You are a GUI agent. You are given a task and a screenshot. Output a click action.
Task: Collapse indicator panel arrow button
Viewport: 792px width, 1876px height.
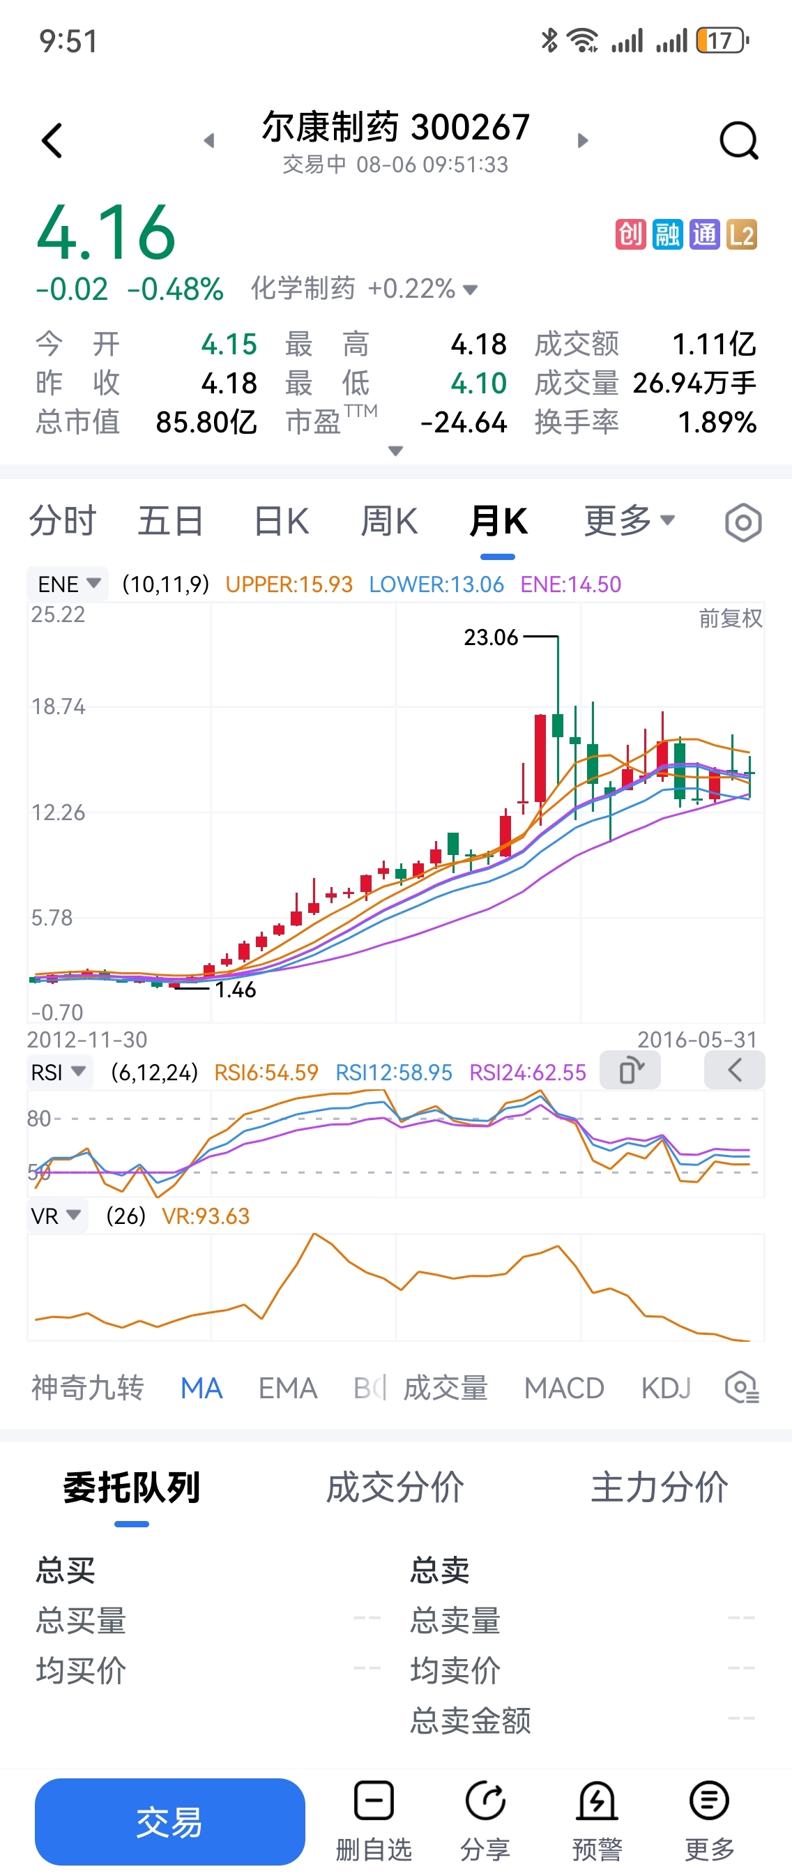pos(735,1071)
